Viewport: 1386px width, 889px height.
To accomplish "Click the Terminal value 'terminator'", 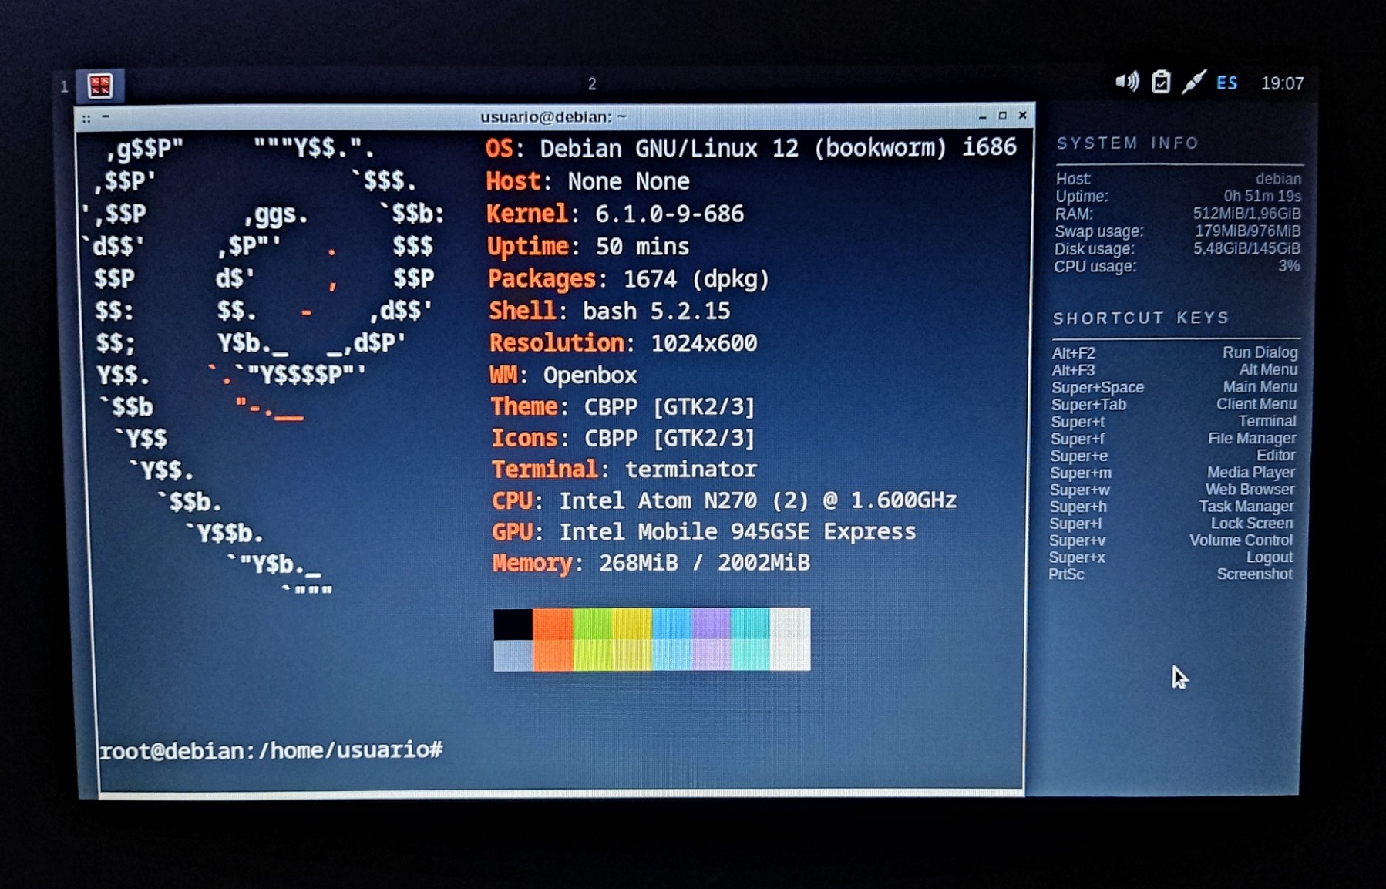I will tap(691, 469).
